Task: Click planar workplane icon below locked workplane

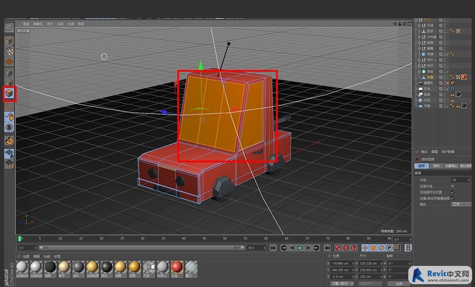Action: [9, 164]
